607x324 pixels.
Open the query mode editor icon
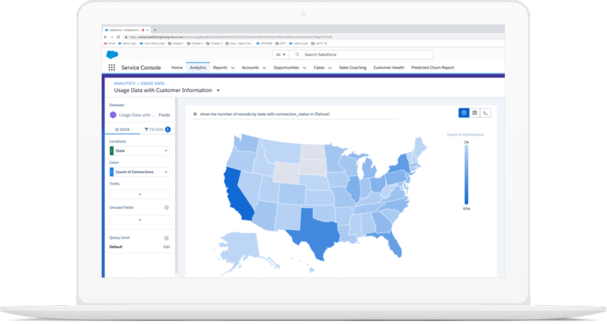coord(486,112)
